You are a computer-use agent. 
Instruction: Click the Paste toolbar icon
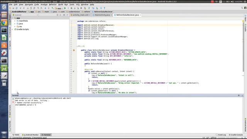(34, 8)
